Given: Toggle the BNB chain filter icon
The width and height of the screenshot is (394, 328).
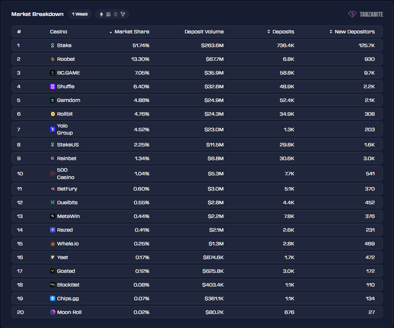Looking at the screenshot, I should pyautogui.click(x=116, y=14).
